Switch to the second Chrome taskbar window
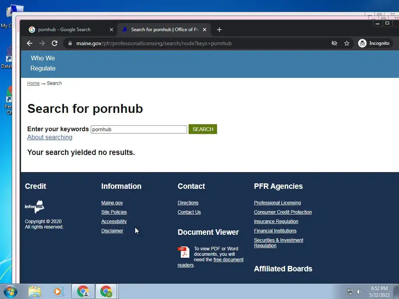 (x=106, y=291)
